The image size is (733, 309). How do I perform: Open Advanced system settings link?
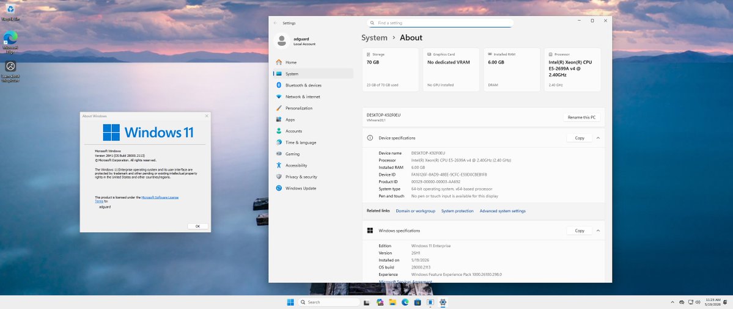point(503,211)
